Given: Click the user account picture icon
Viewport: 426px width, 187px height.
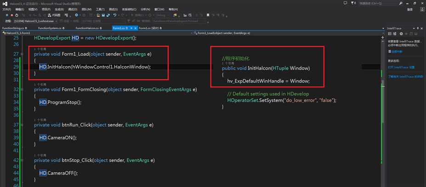Looking at the screenshot, I should click(422, 10).
